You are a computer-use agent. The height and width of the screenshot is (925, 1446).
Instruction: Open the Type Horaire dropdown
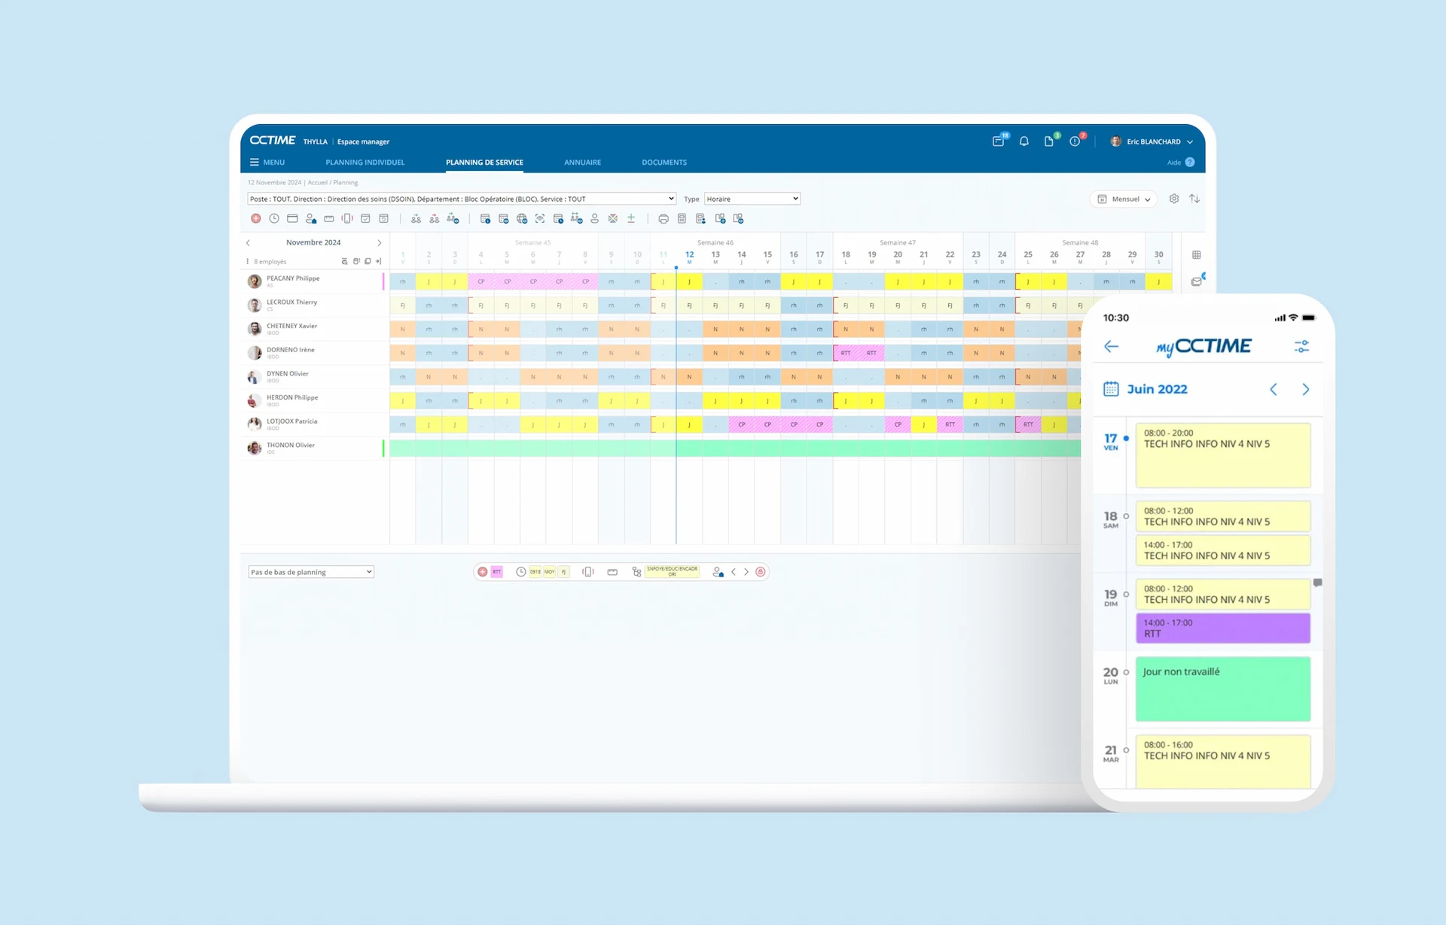point(751,199)
